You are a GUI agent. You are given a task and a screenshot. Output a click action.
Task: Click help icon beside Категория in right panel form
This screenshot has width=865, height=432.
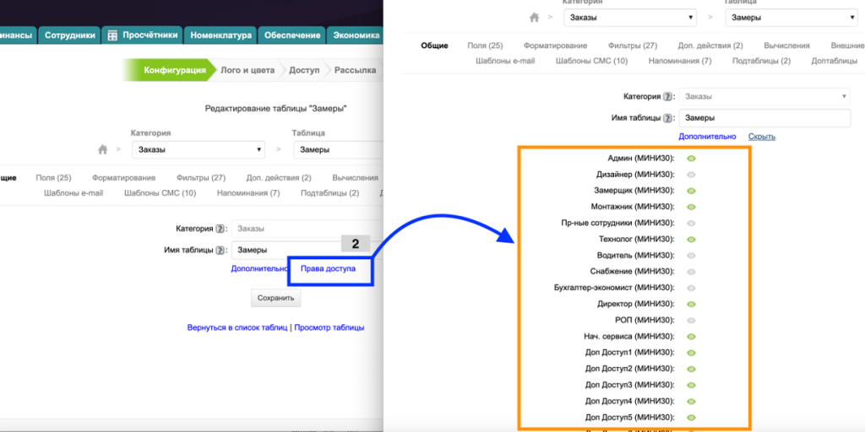667,97
